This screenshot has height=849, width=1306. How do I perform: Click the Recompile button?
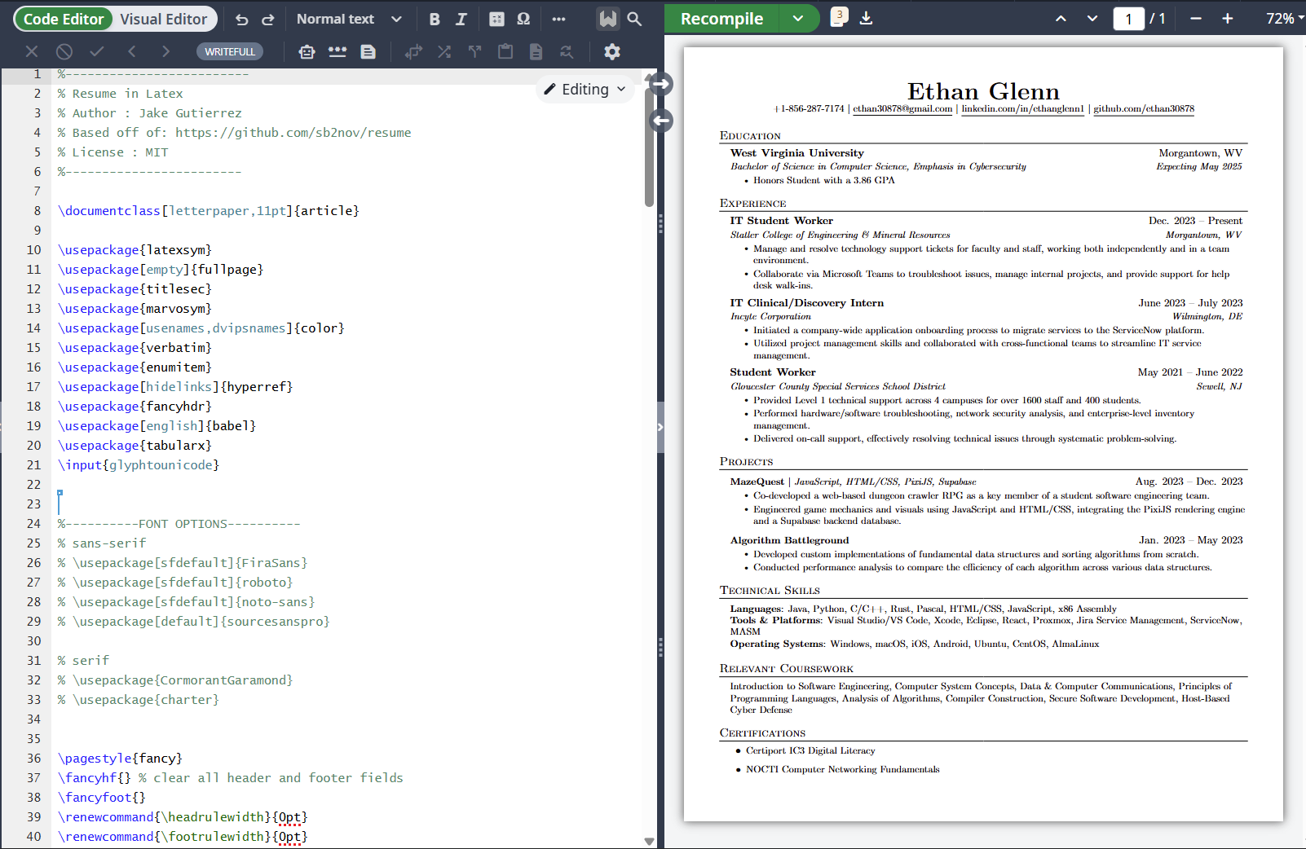721,18
